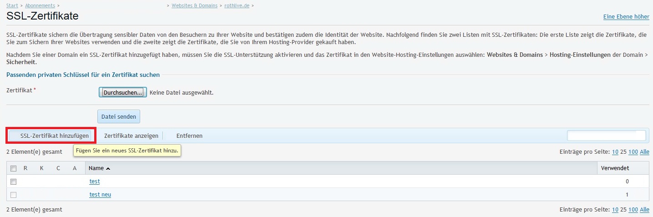Go to Websites & Domains breadcrumb
The image size is (653, 217).
(194, 5)
